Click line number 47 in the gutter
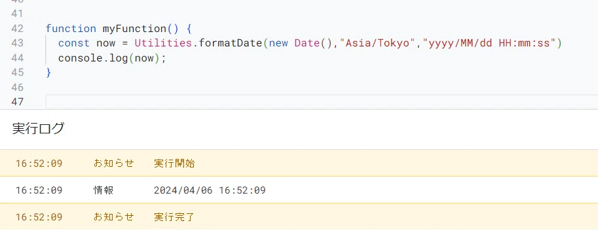Image resolution: width=598 pixels, height=242 pixels. click(x=18, y=102)
